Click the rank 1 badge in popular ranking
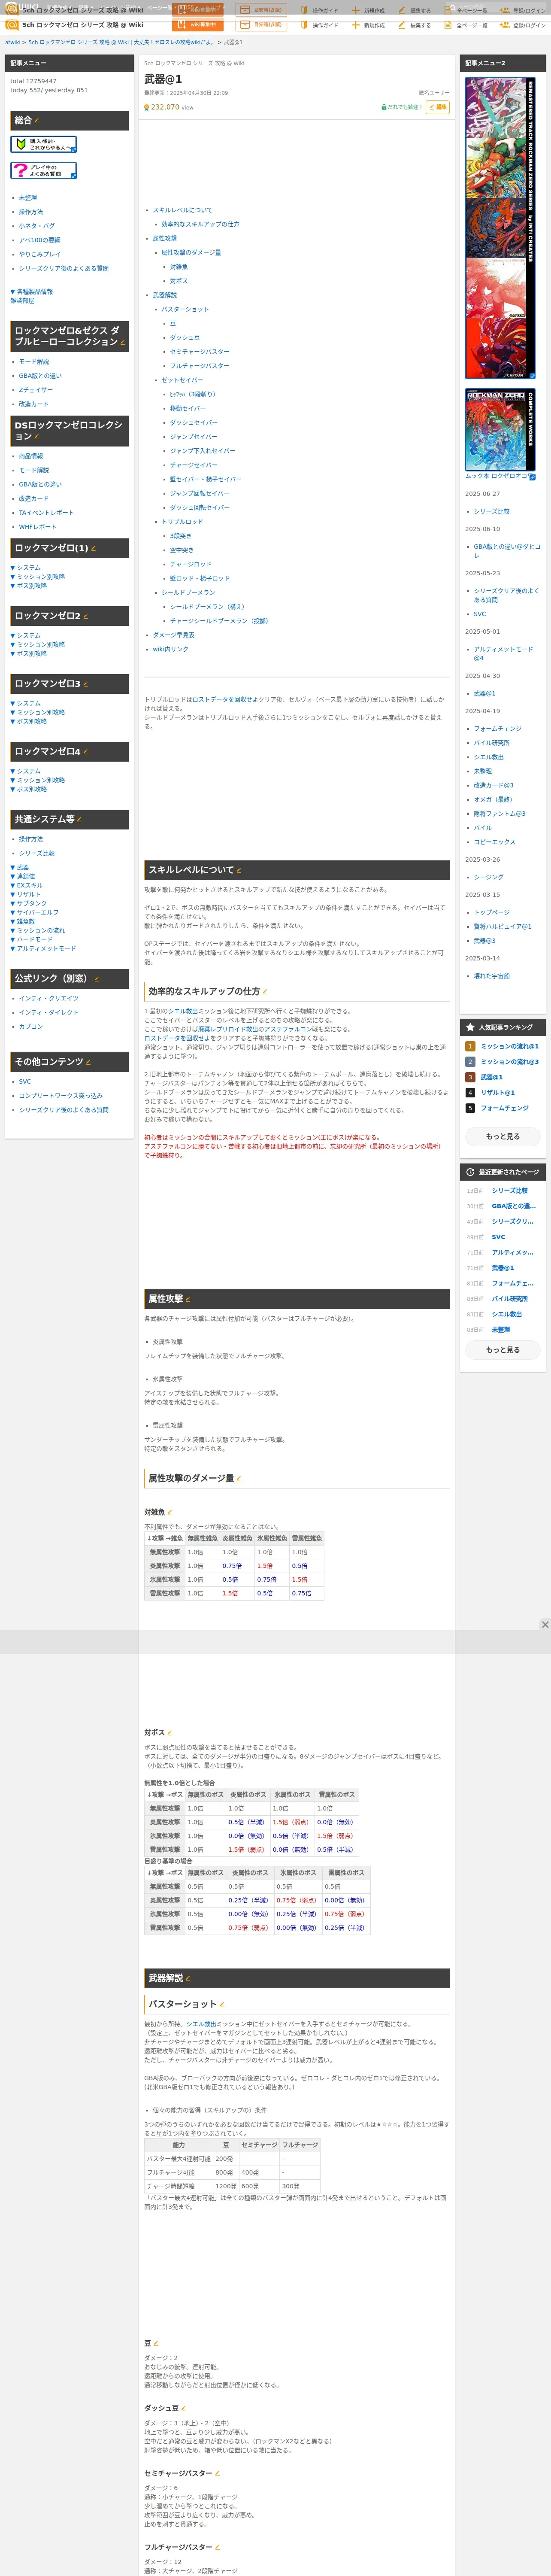Screen dimensions: 551x2576 coord(470,1046)
